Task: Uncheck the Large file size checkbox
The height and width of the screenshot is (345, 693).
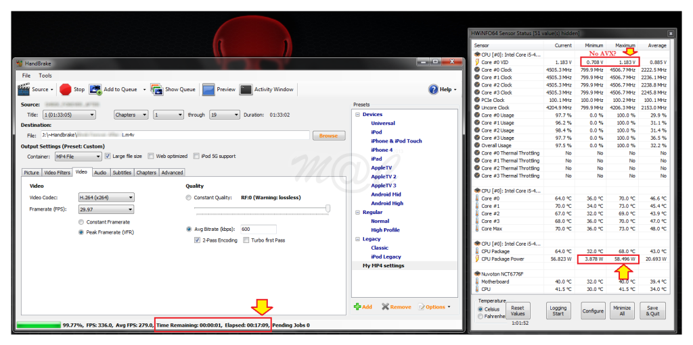Action: click(x=108, y=156)
